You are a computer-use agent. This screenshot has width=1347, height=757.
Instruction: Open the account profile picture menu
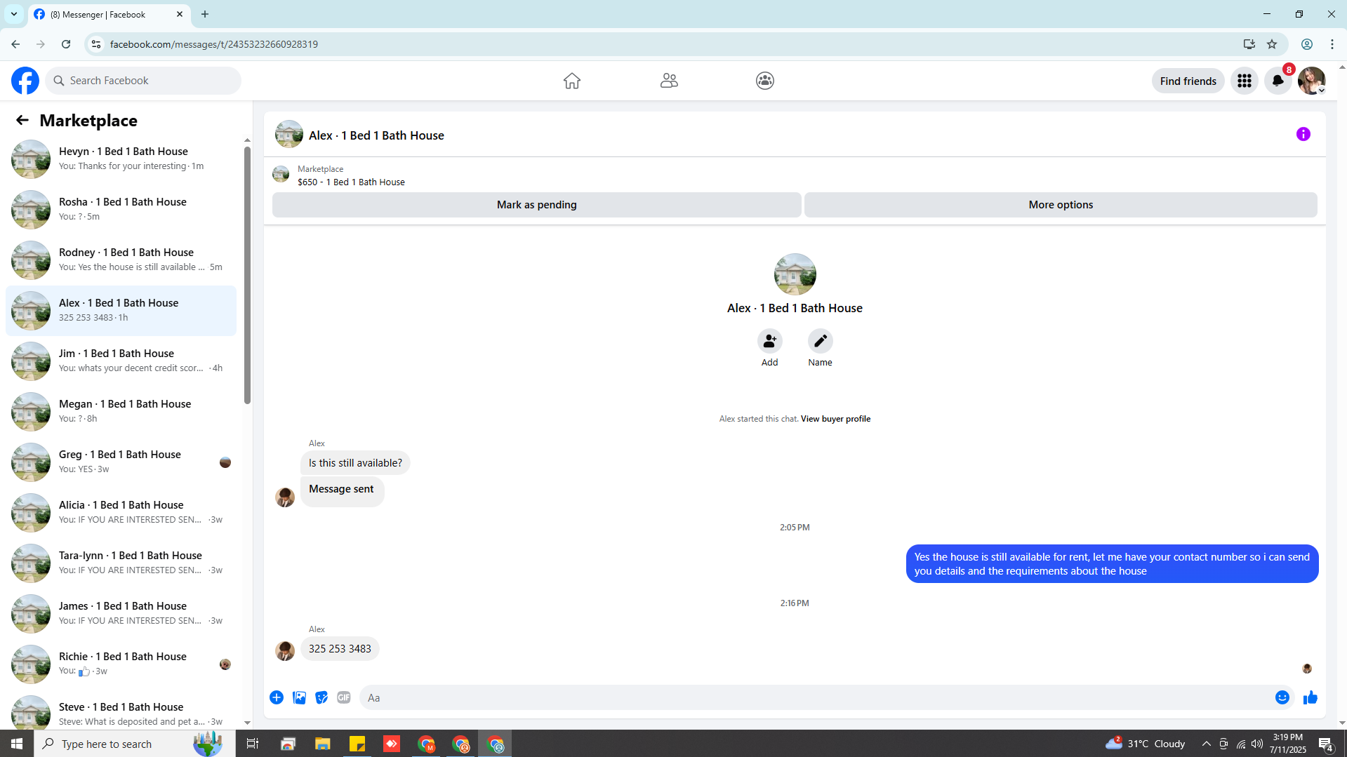click(1312, 81)
